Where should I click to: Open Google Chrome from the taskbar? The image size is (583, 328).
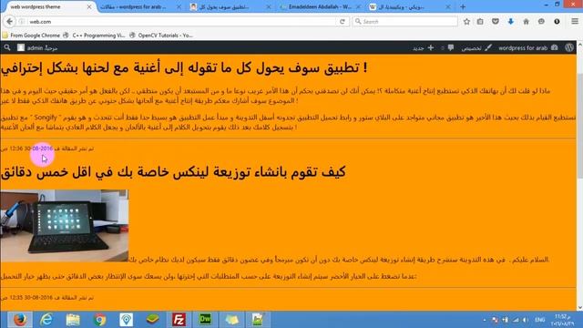[99, 320]
